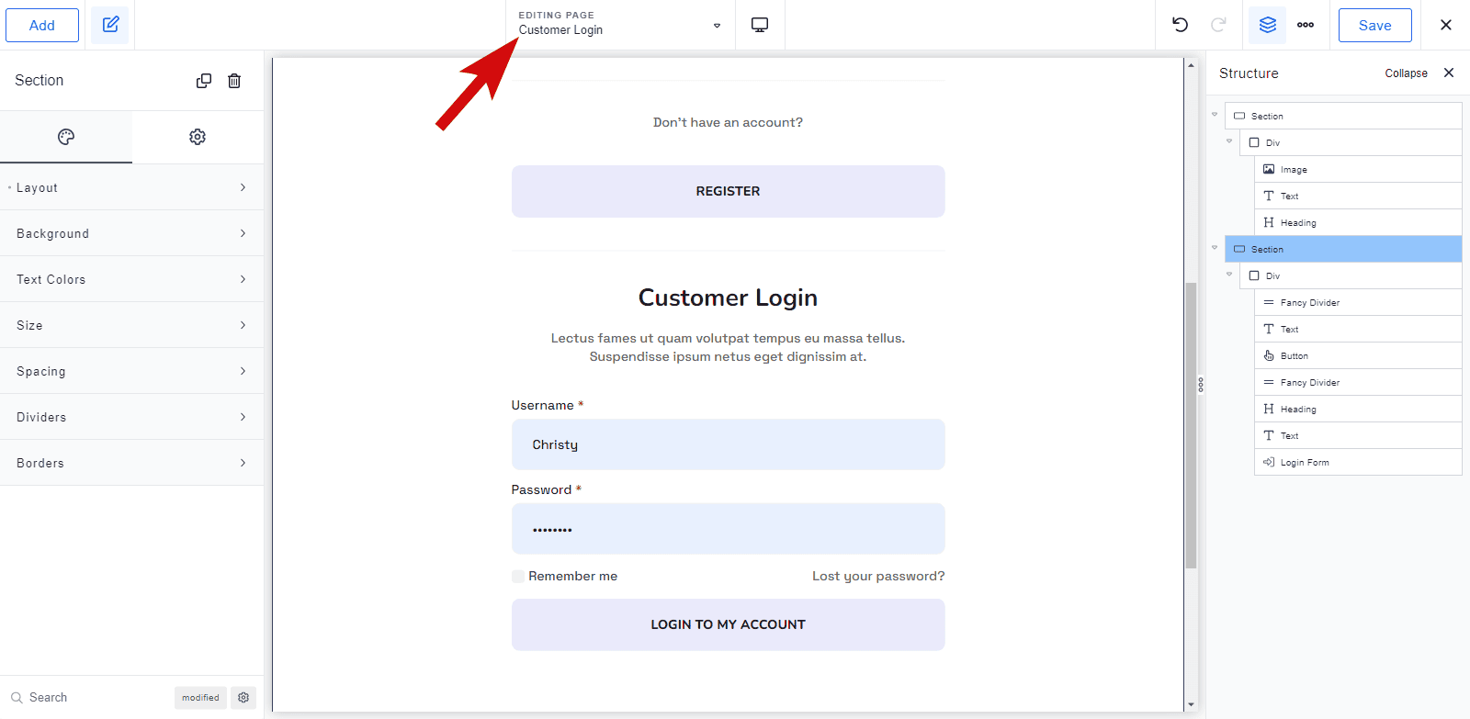Viewport: 1470px width, 719px height.
Task: Undo the last change
Action: [x=1180, y=25]
